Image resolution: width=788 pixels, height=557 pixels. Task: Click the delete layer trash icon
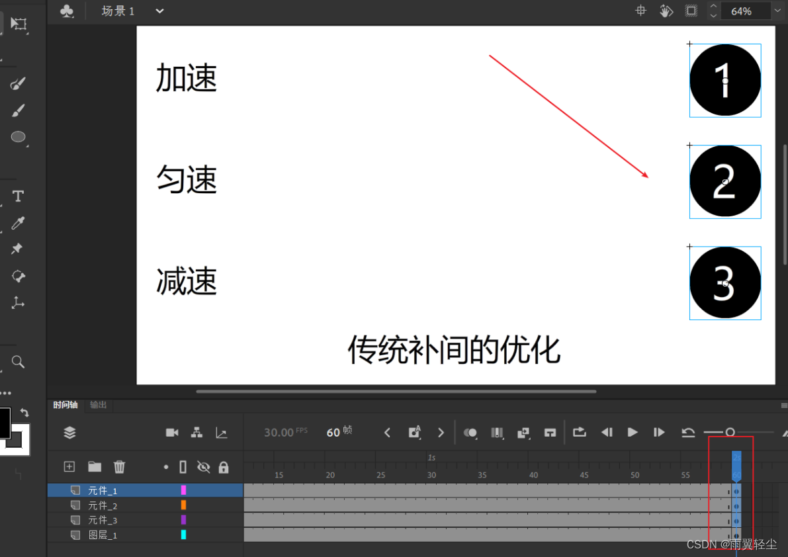pos(119,466)
